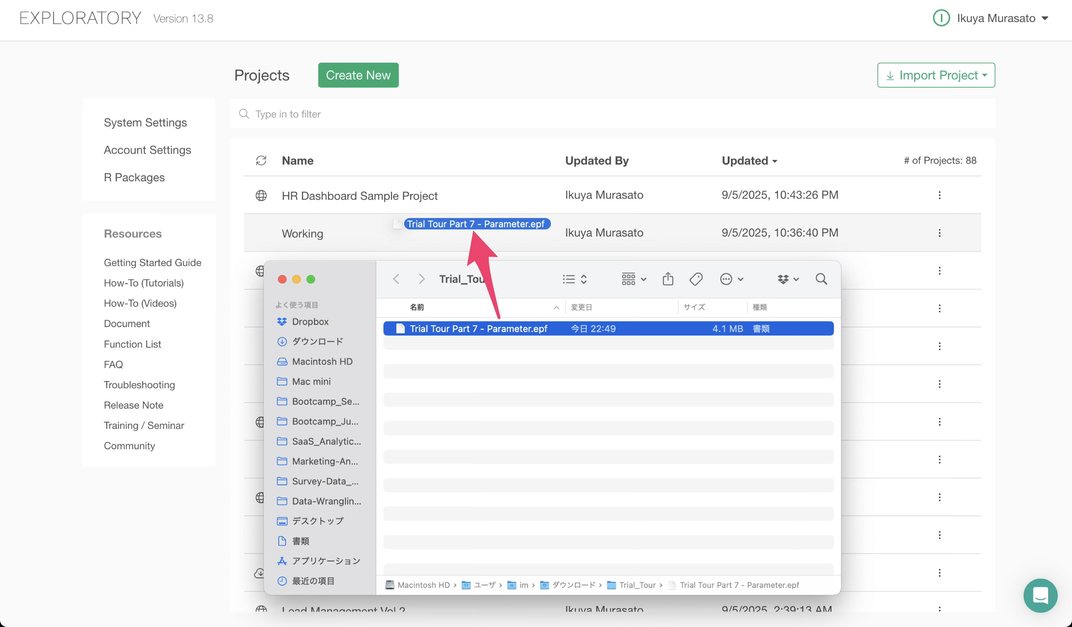The height and width of the screenshot is (627, 1072).
Task: Open Troubleshooting link
Action: point(139,385)
